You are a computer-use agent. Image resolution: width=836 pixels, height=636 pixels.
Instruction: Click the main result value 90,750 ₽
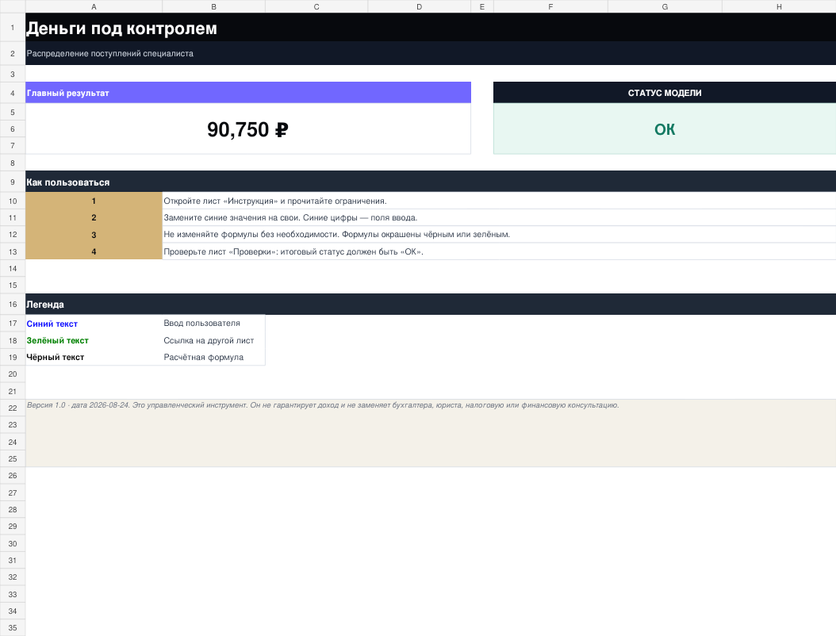coord(248,129)
